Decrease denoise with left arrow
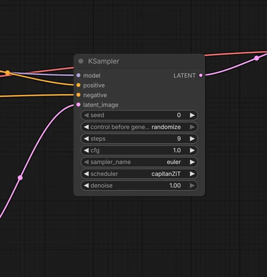 86,185
